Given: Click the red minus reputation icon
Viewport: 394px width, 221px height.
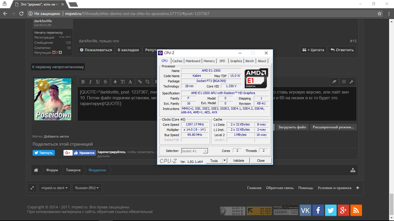Looking at the screenshot, I should point(54,53).
